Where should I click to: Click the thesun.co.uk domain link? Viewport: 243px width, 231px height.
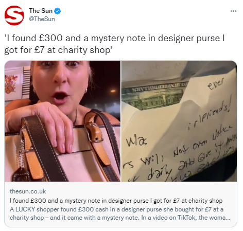click(x=28, y=191)
